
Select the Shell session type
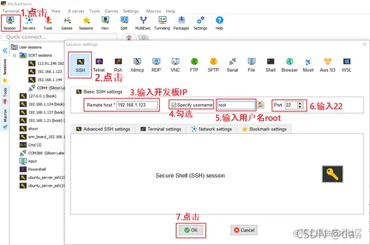point(270,65)
